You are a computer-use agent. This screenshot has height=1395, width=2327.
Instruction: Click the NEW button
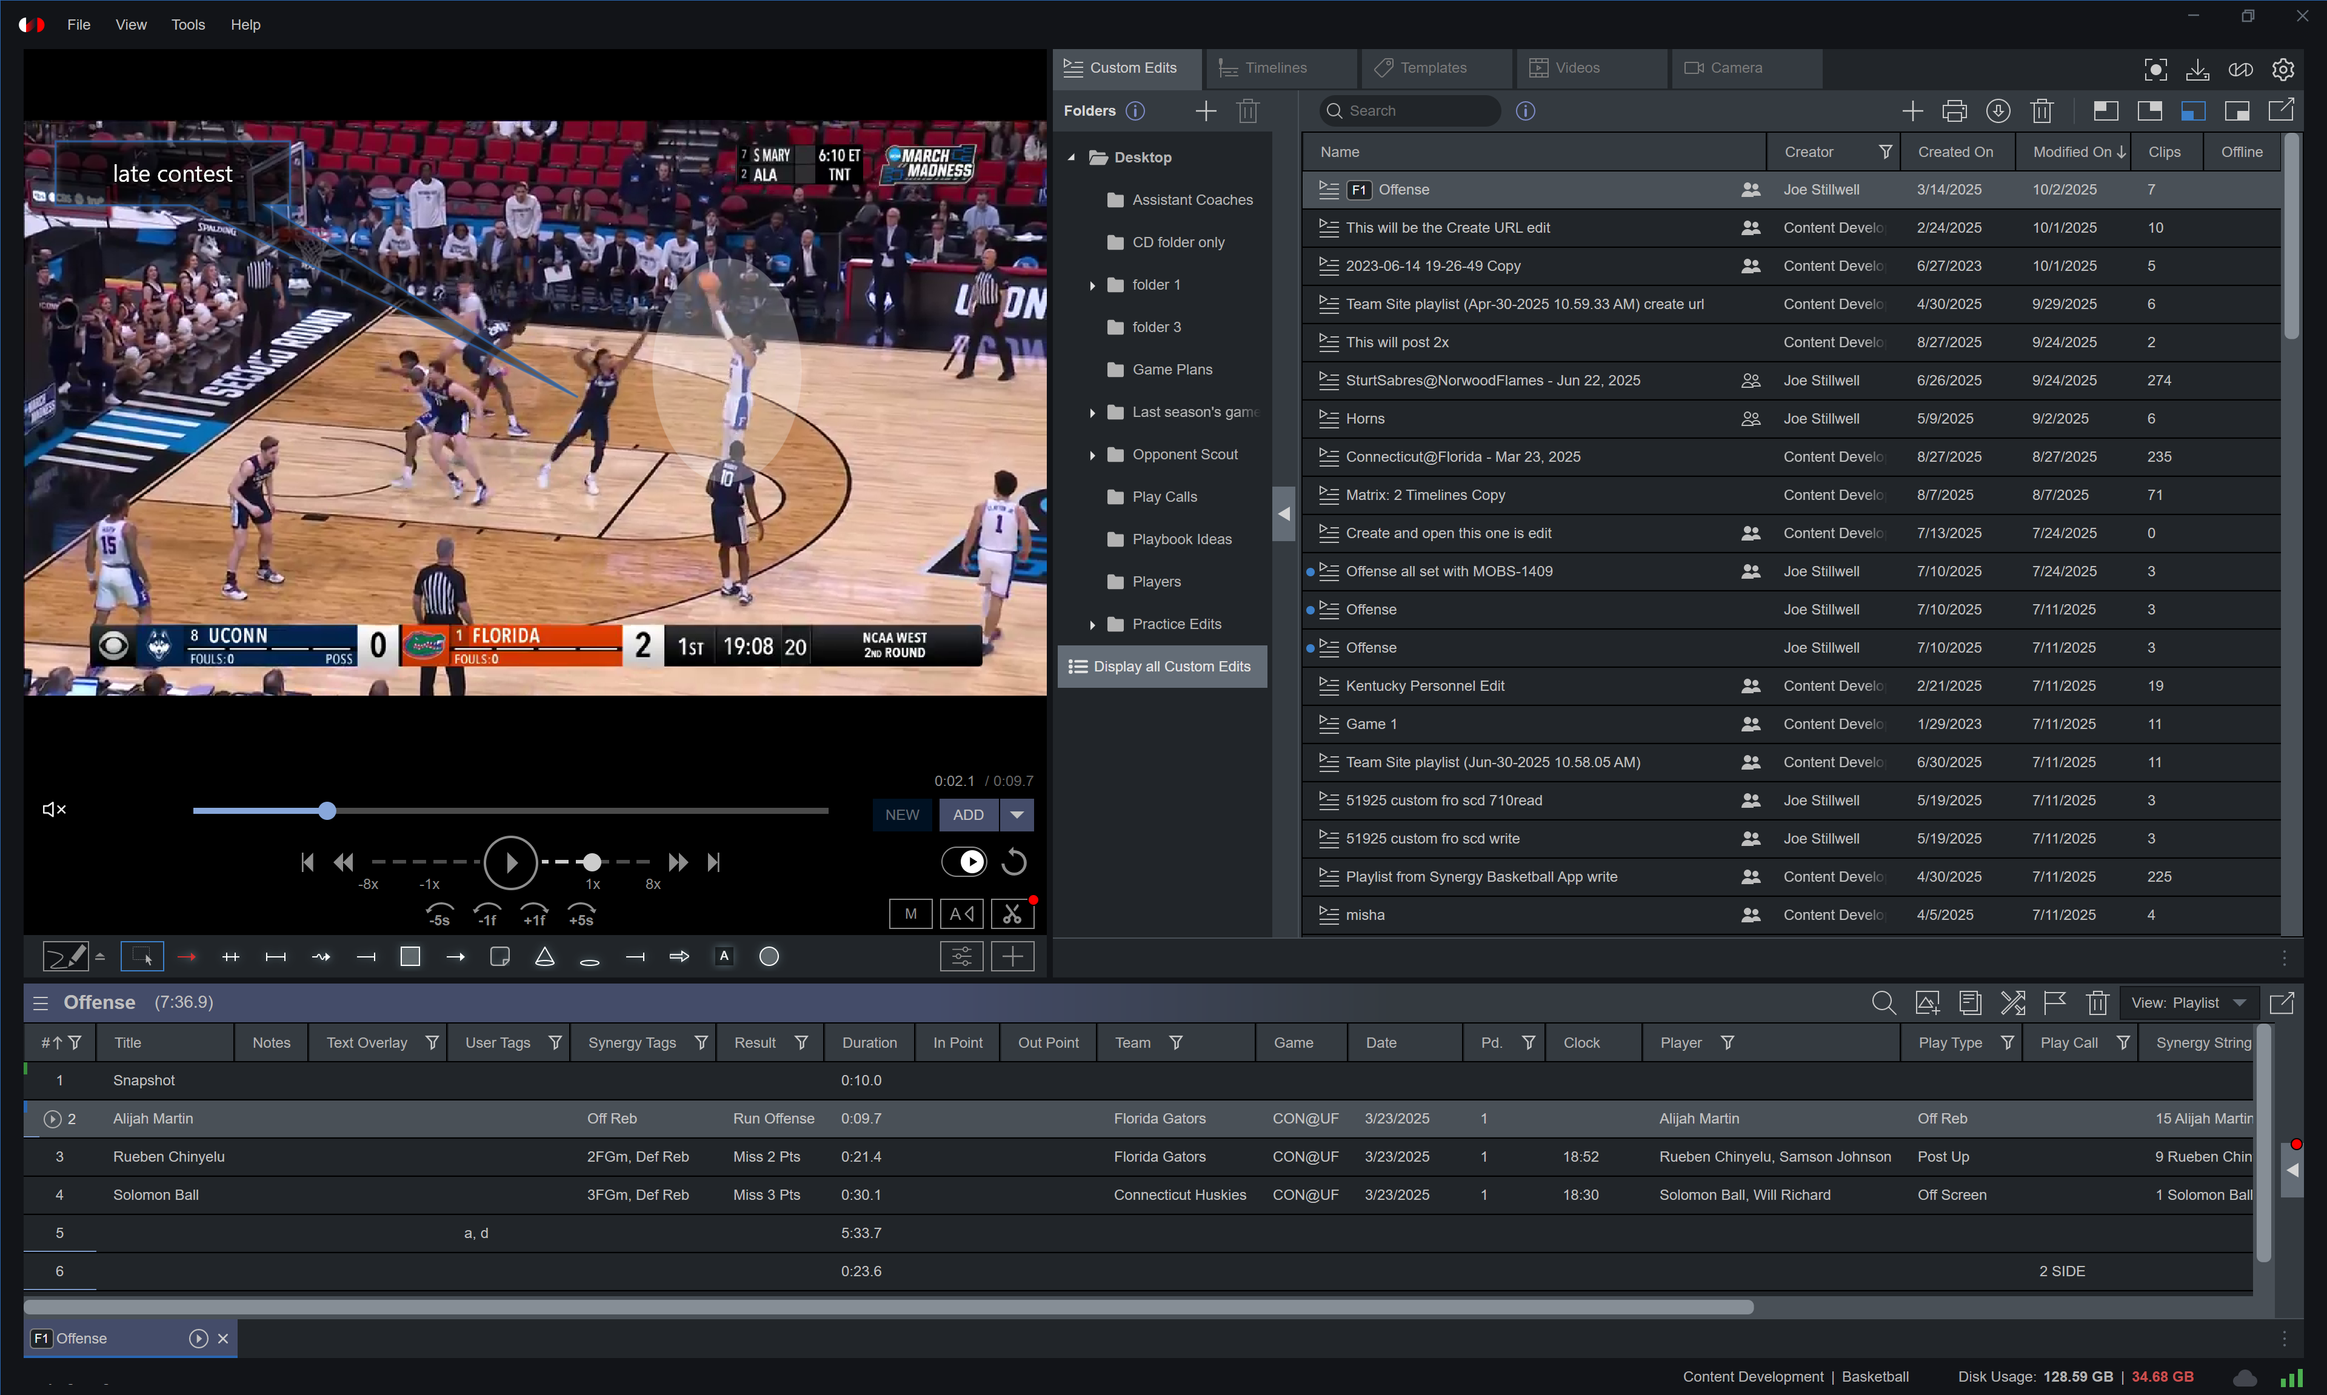click(x=901, y=814)
